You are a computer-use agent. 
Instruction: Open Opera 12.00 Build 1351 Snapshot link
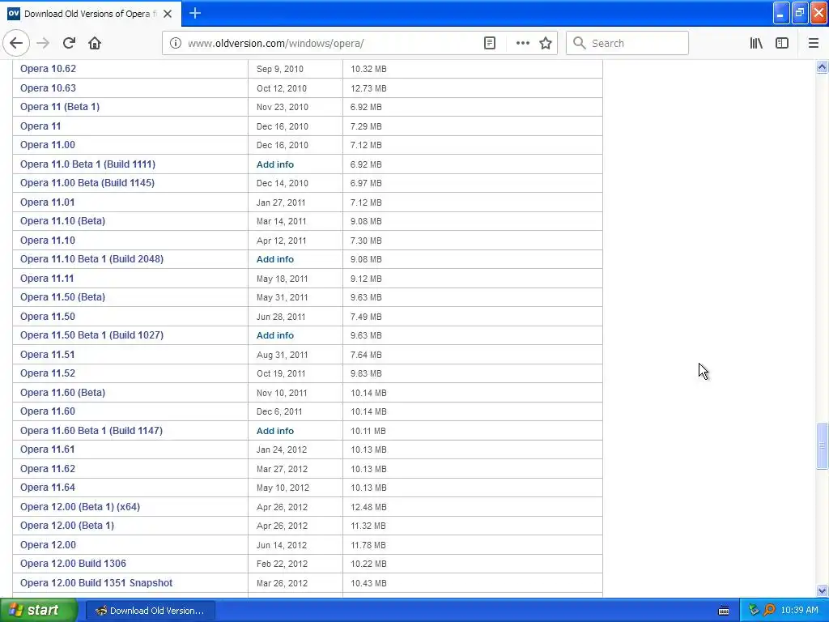tap(96, 583)
